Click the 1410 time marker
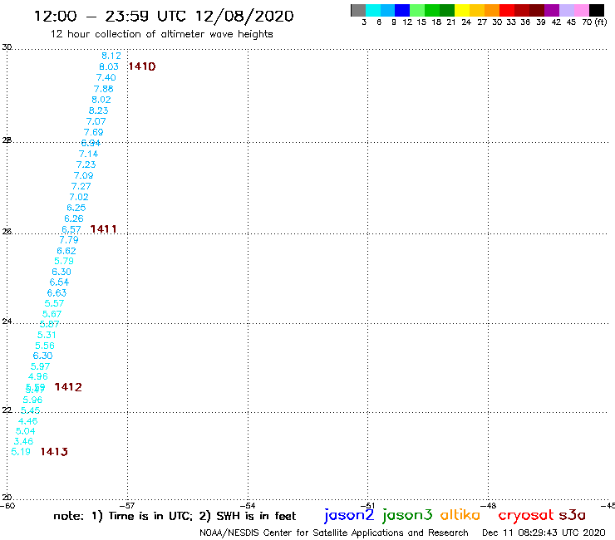This screenshot has width=615, height=540. (x=142, y=66)
